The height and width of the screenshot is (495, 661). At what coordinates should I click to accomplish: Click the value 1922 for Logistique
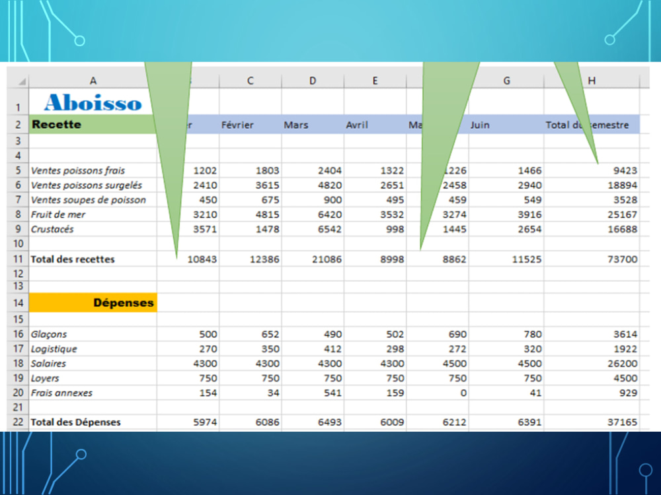625,349
